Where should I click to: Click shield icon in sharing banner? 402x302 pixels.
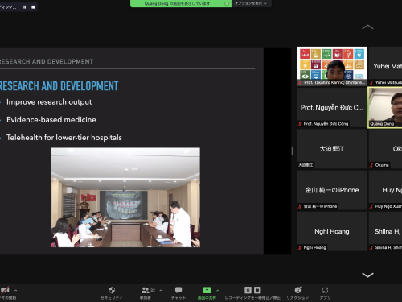pyautogui.click(x=227, y=4)
